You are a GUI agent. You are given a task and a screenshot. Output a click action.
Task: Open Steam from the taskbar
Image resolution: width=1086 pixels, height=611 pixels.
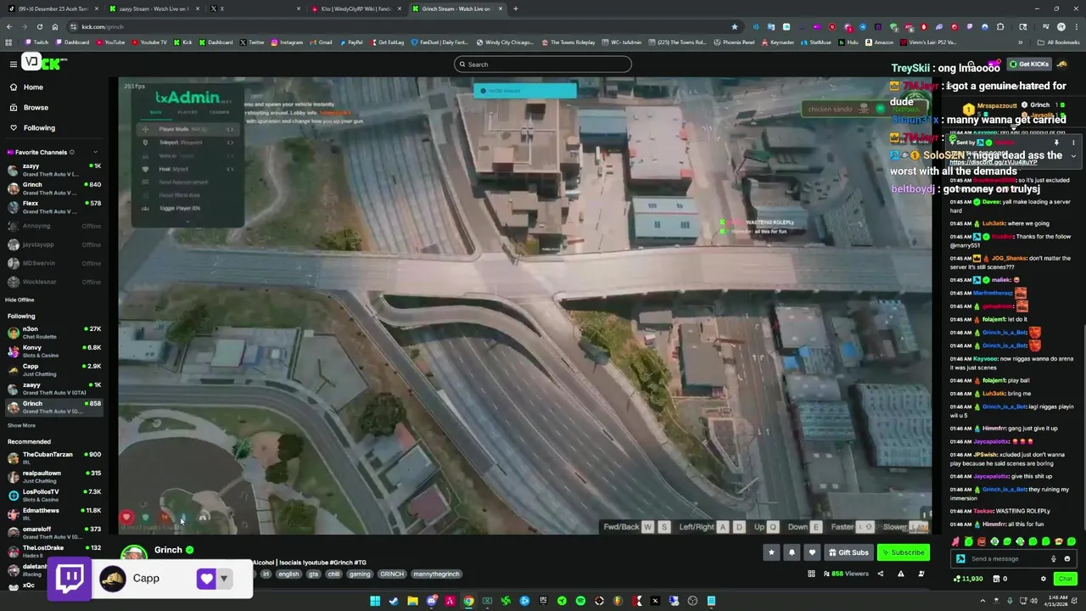pyautogui.click(x=394, y=601)
